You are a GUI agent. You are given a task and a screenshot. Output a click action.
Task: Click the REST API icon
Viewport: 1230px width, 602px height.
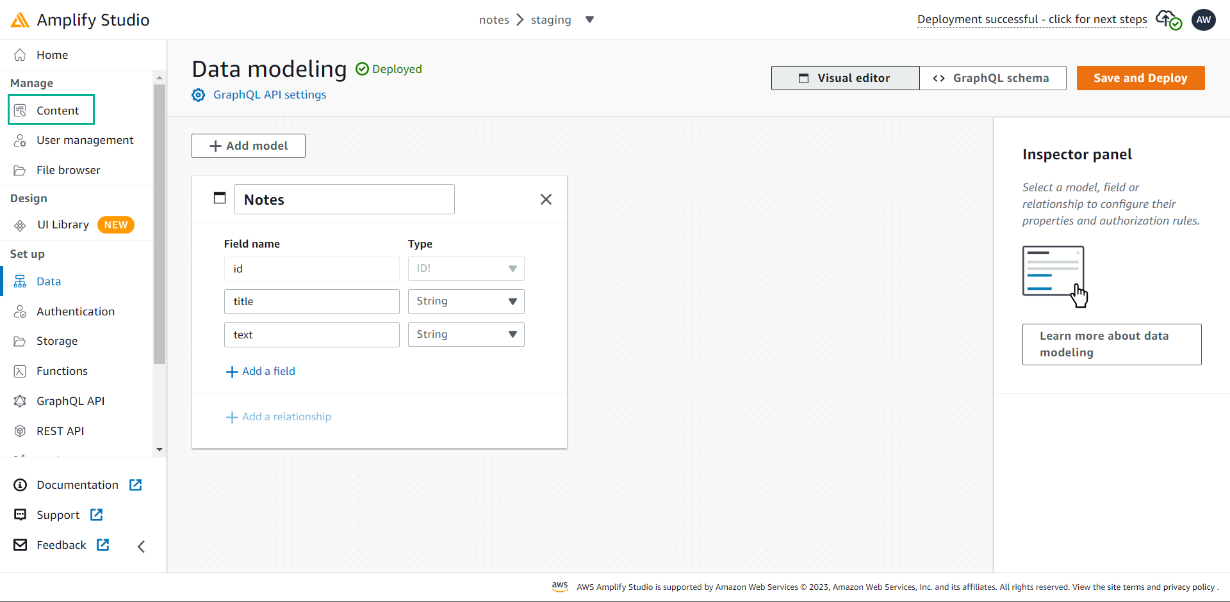point(20,431)
